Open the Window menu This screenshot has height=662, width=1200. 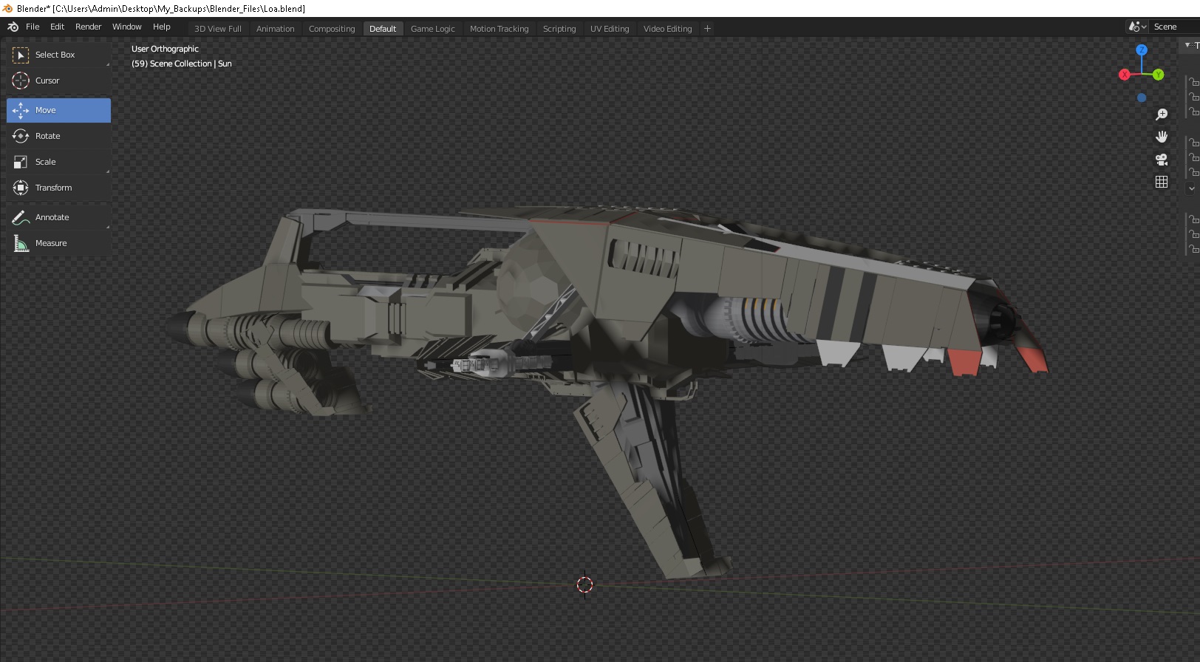click(x=126, y=27)
